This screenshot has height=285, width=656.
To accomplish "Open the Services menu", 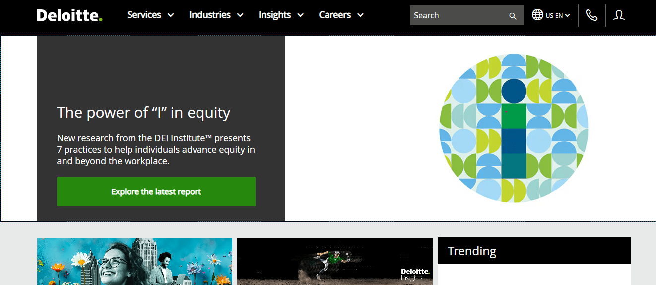I will pyautogui.click(x=144, y=15).
